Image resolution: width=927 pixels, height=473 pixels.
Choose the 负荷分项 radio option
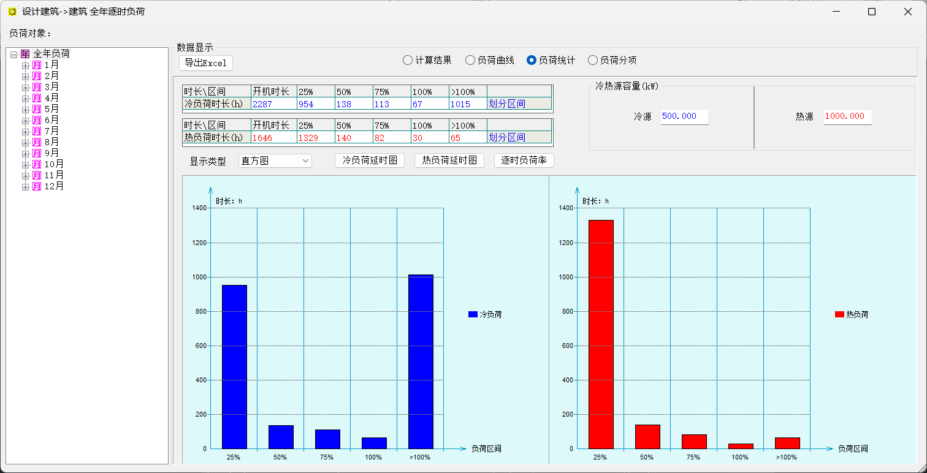pyautogui.click(x=593, y=60)
